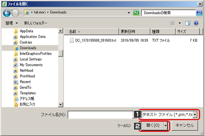The width and height of the screenshot is (205, 136).
Task: Create a folder with 新しいフォルダー
Action: [x=36, y=23]
